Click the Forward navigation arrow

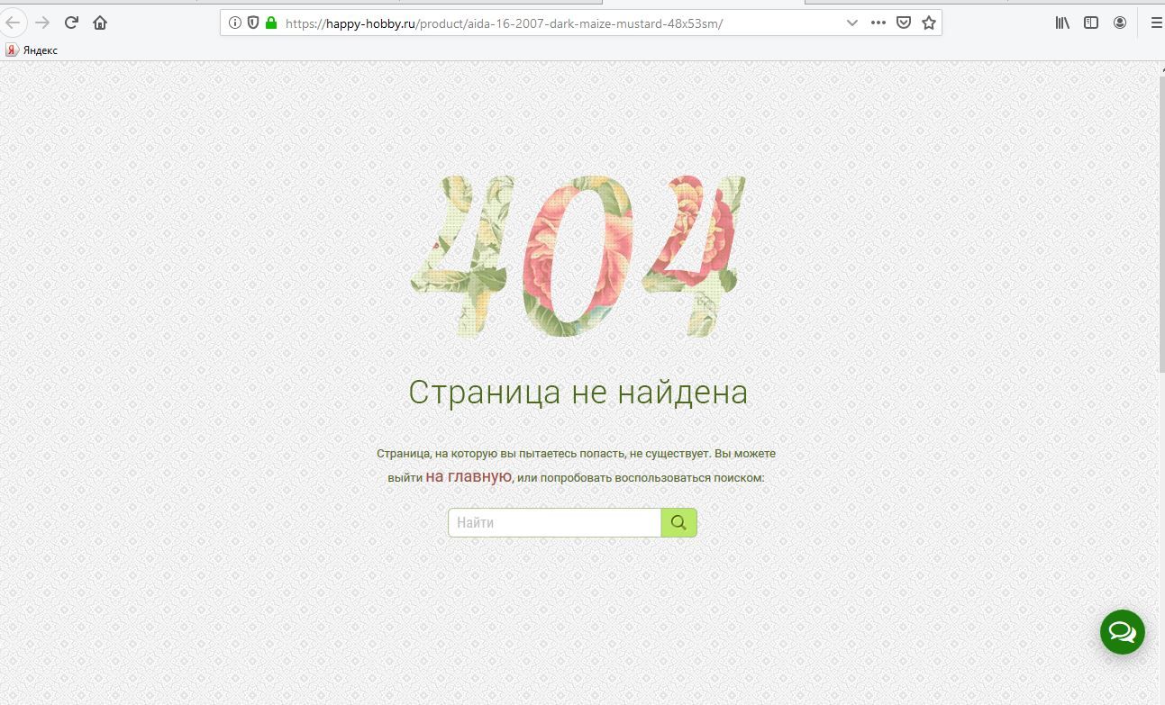click(x=42, y=23)
